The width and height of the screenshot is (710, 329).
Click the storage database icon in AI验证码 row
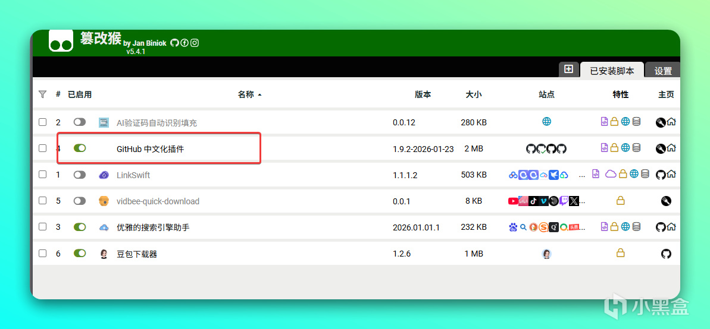tap(636, 122)
